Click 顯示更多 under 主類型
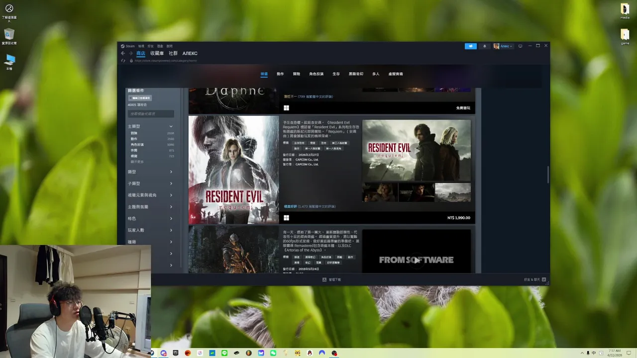The width and height of the screenshot is (637, 358). (x=137, y=162)
